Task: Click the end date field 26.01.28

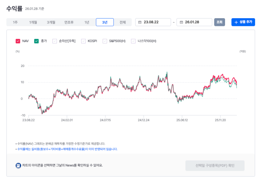Action: [x=194, y=22]
